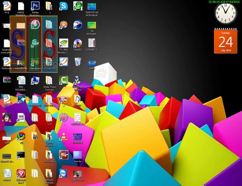
Task: Open the Computer shortcut icon
Action: 35,81
